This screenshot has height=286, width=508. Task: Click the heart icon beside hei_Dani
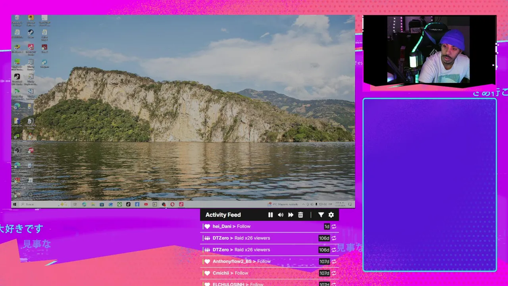[x=207, y=226]
